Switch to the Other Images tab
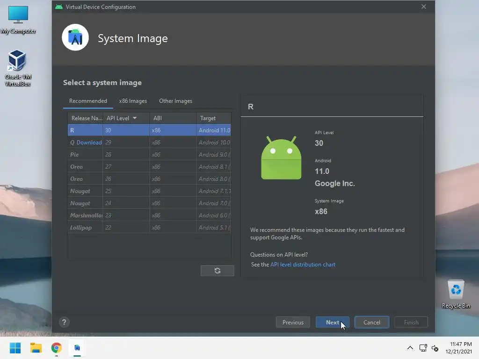 click(176, 101)
